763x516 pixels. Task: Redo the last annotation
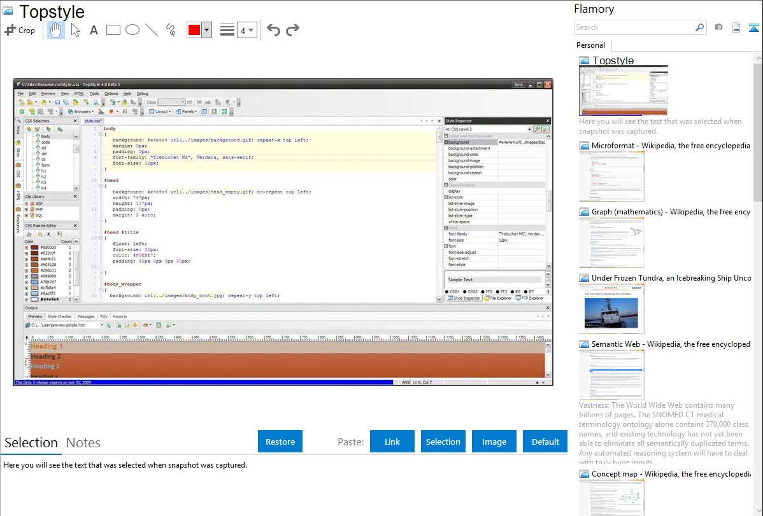[x=292, y=30]
